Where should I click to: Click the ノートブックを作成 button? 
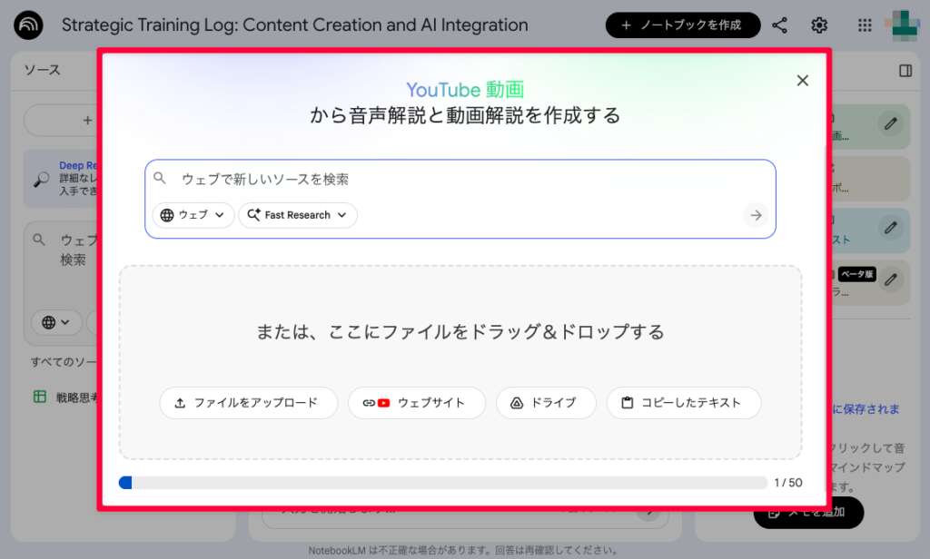[683, 25]
